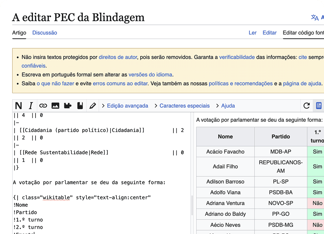Open the políticas e recomendações link
Viewport: 324px width, 234px height.
pos(241,84)
